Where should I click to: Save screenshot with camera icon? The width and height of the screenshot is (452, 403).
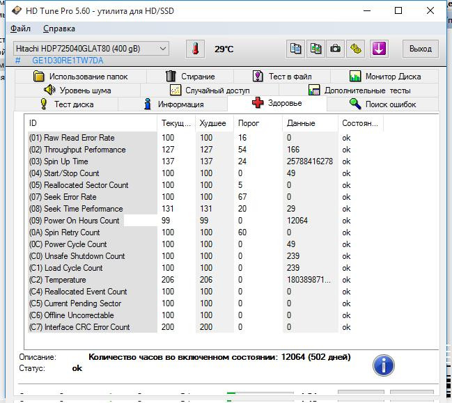point(335,49)
